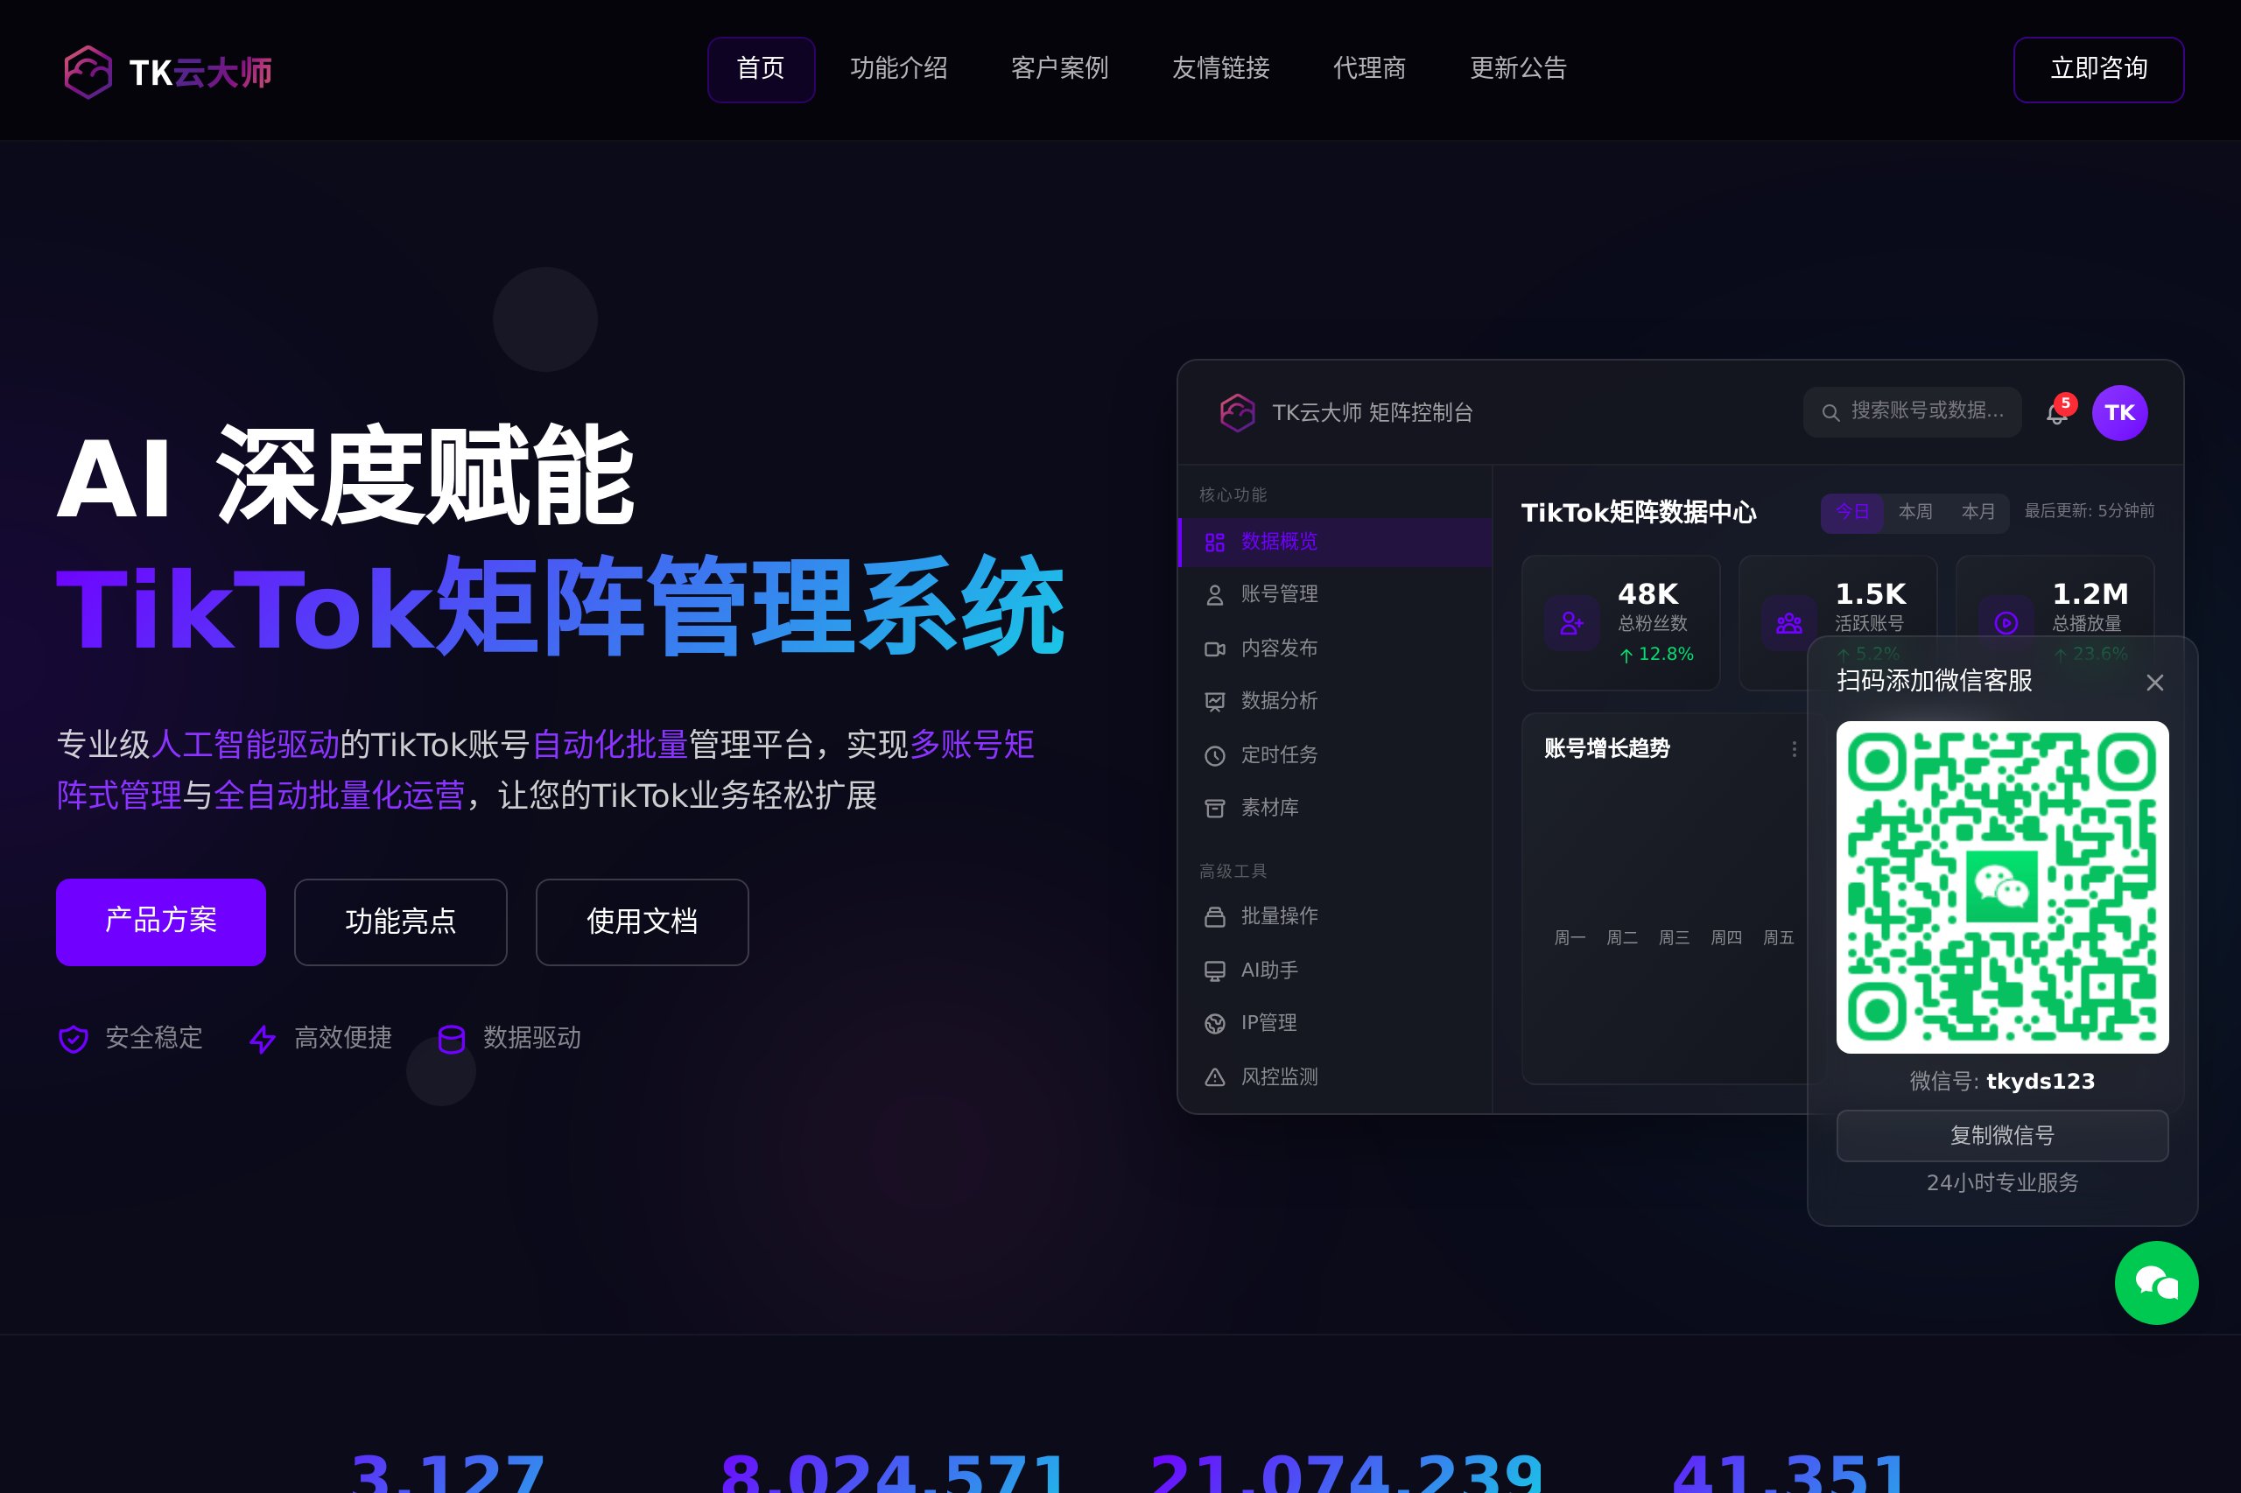Click the AI助手 monitor icon
The height and width of the screenshot is (1493, 2241).
(1214, 971)
